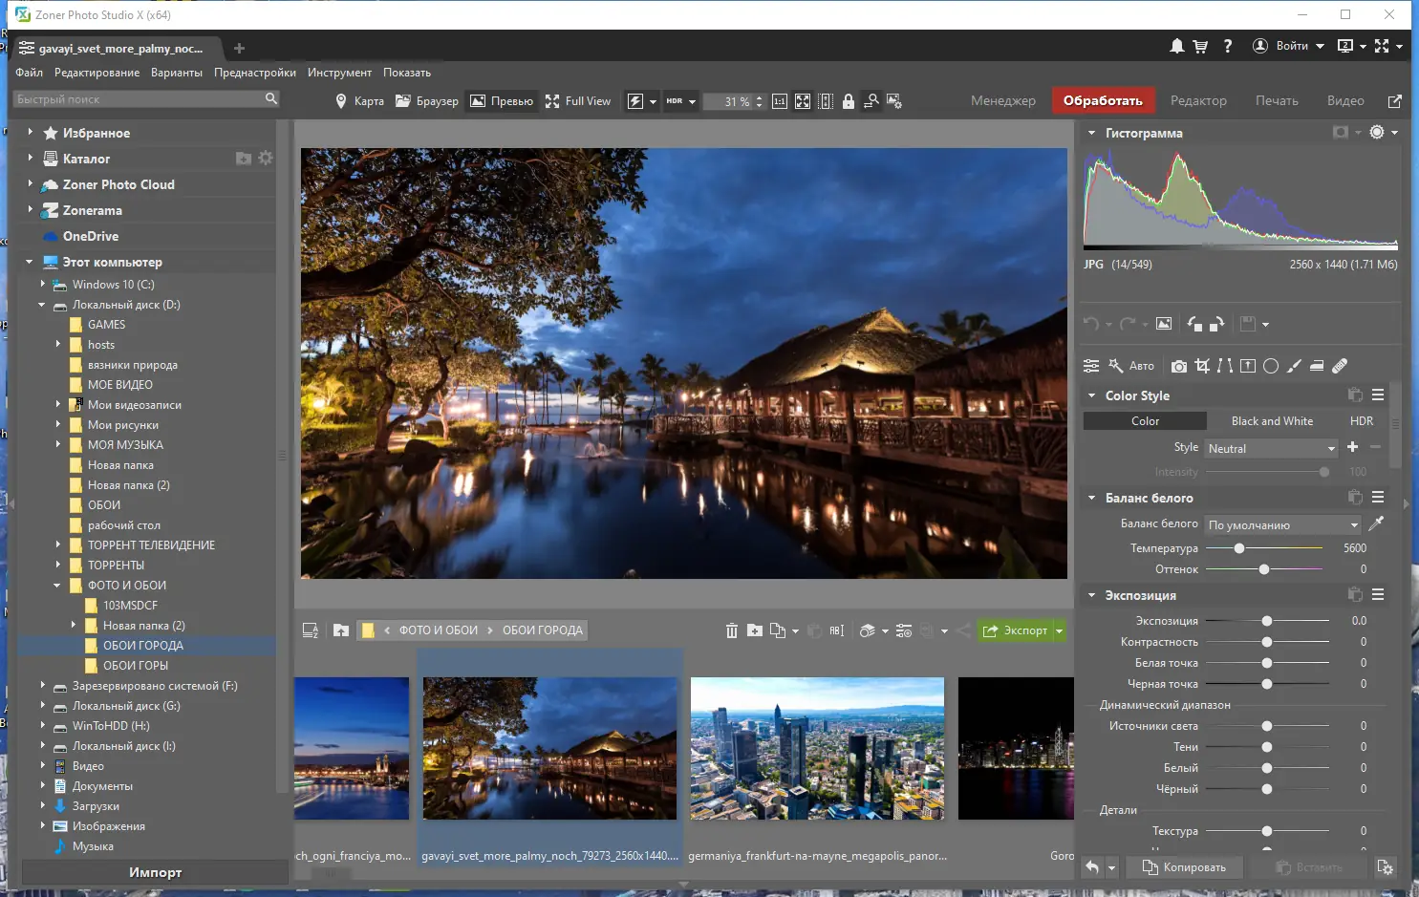Click the green Экспорт button
The height and width of the screenshot is (897, 1419).
pyautogui.click(x=1014, y=630)
